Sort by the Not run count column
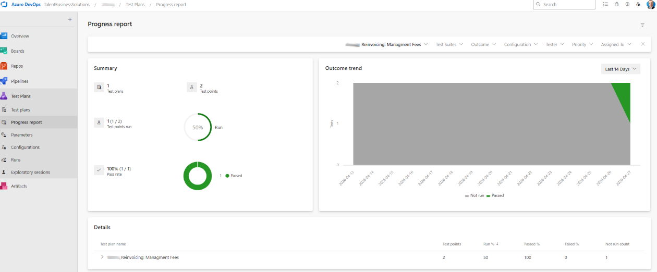Screen dimensions: 657x272 point(617,244)
